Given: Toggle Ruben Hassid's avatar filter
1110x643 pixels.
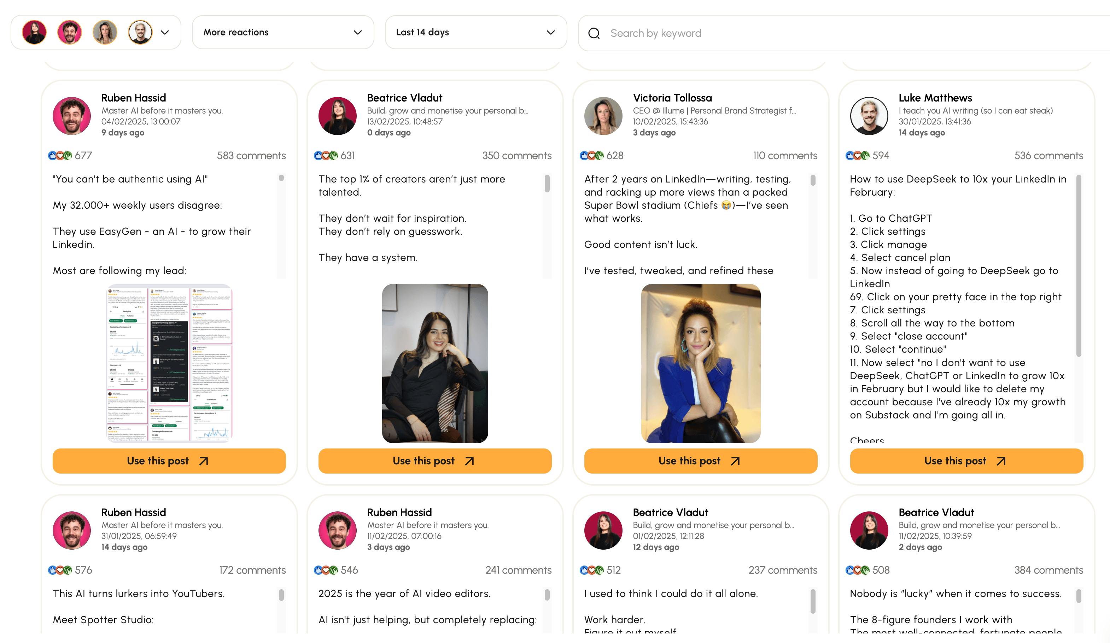Looking at the screenshot, I should 70,32.
